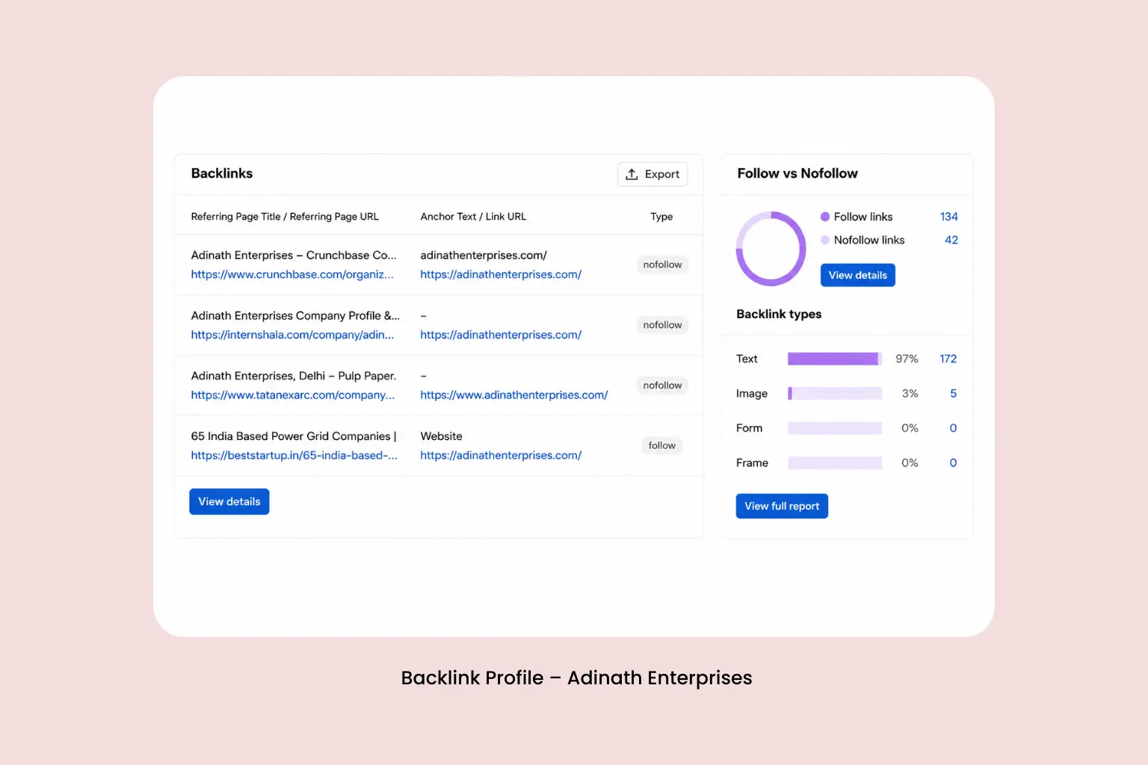Click nofollow tag in Internshala row
This screenshot has height=765, width=1148.
pos(662,325)
